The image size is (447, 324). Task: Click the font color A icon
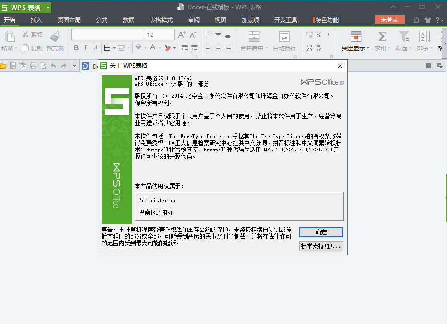point(153,47)
